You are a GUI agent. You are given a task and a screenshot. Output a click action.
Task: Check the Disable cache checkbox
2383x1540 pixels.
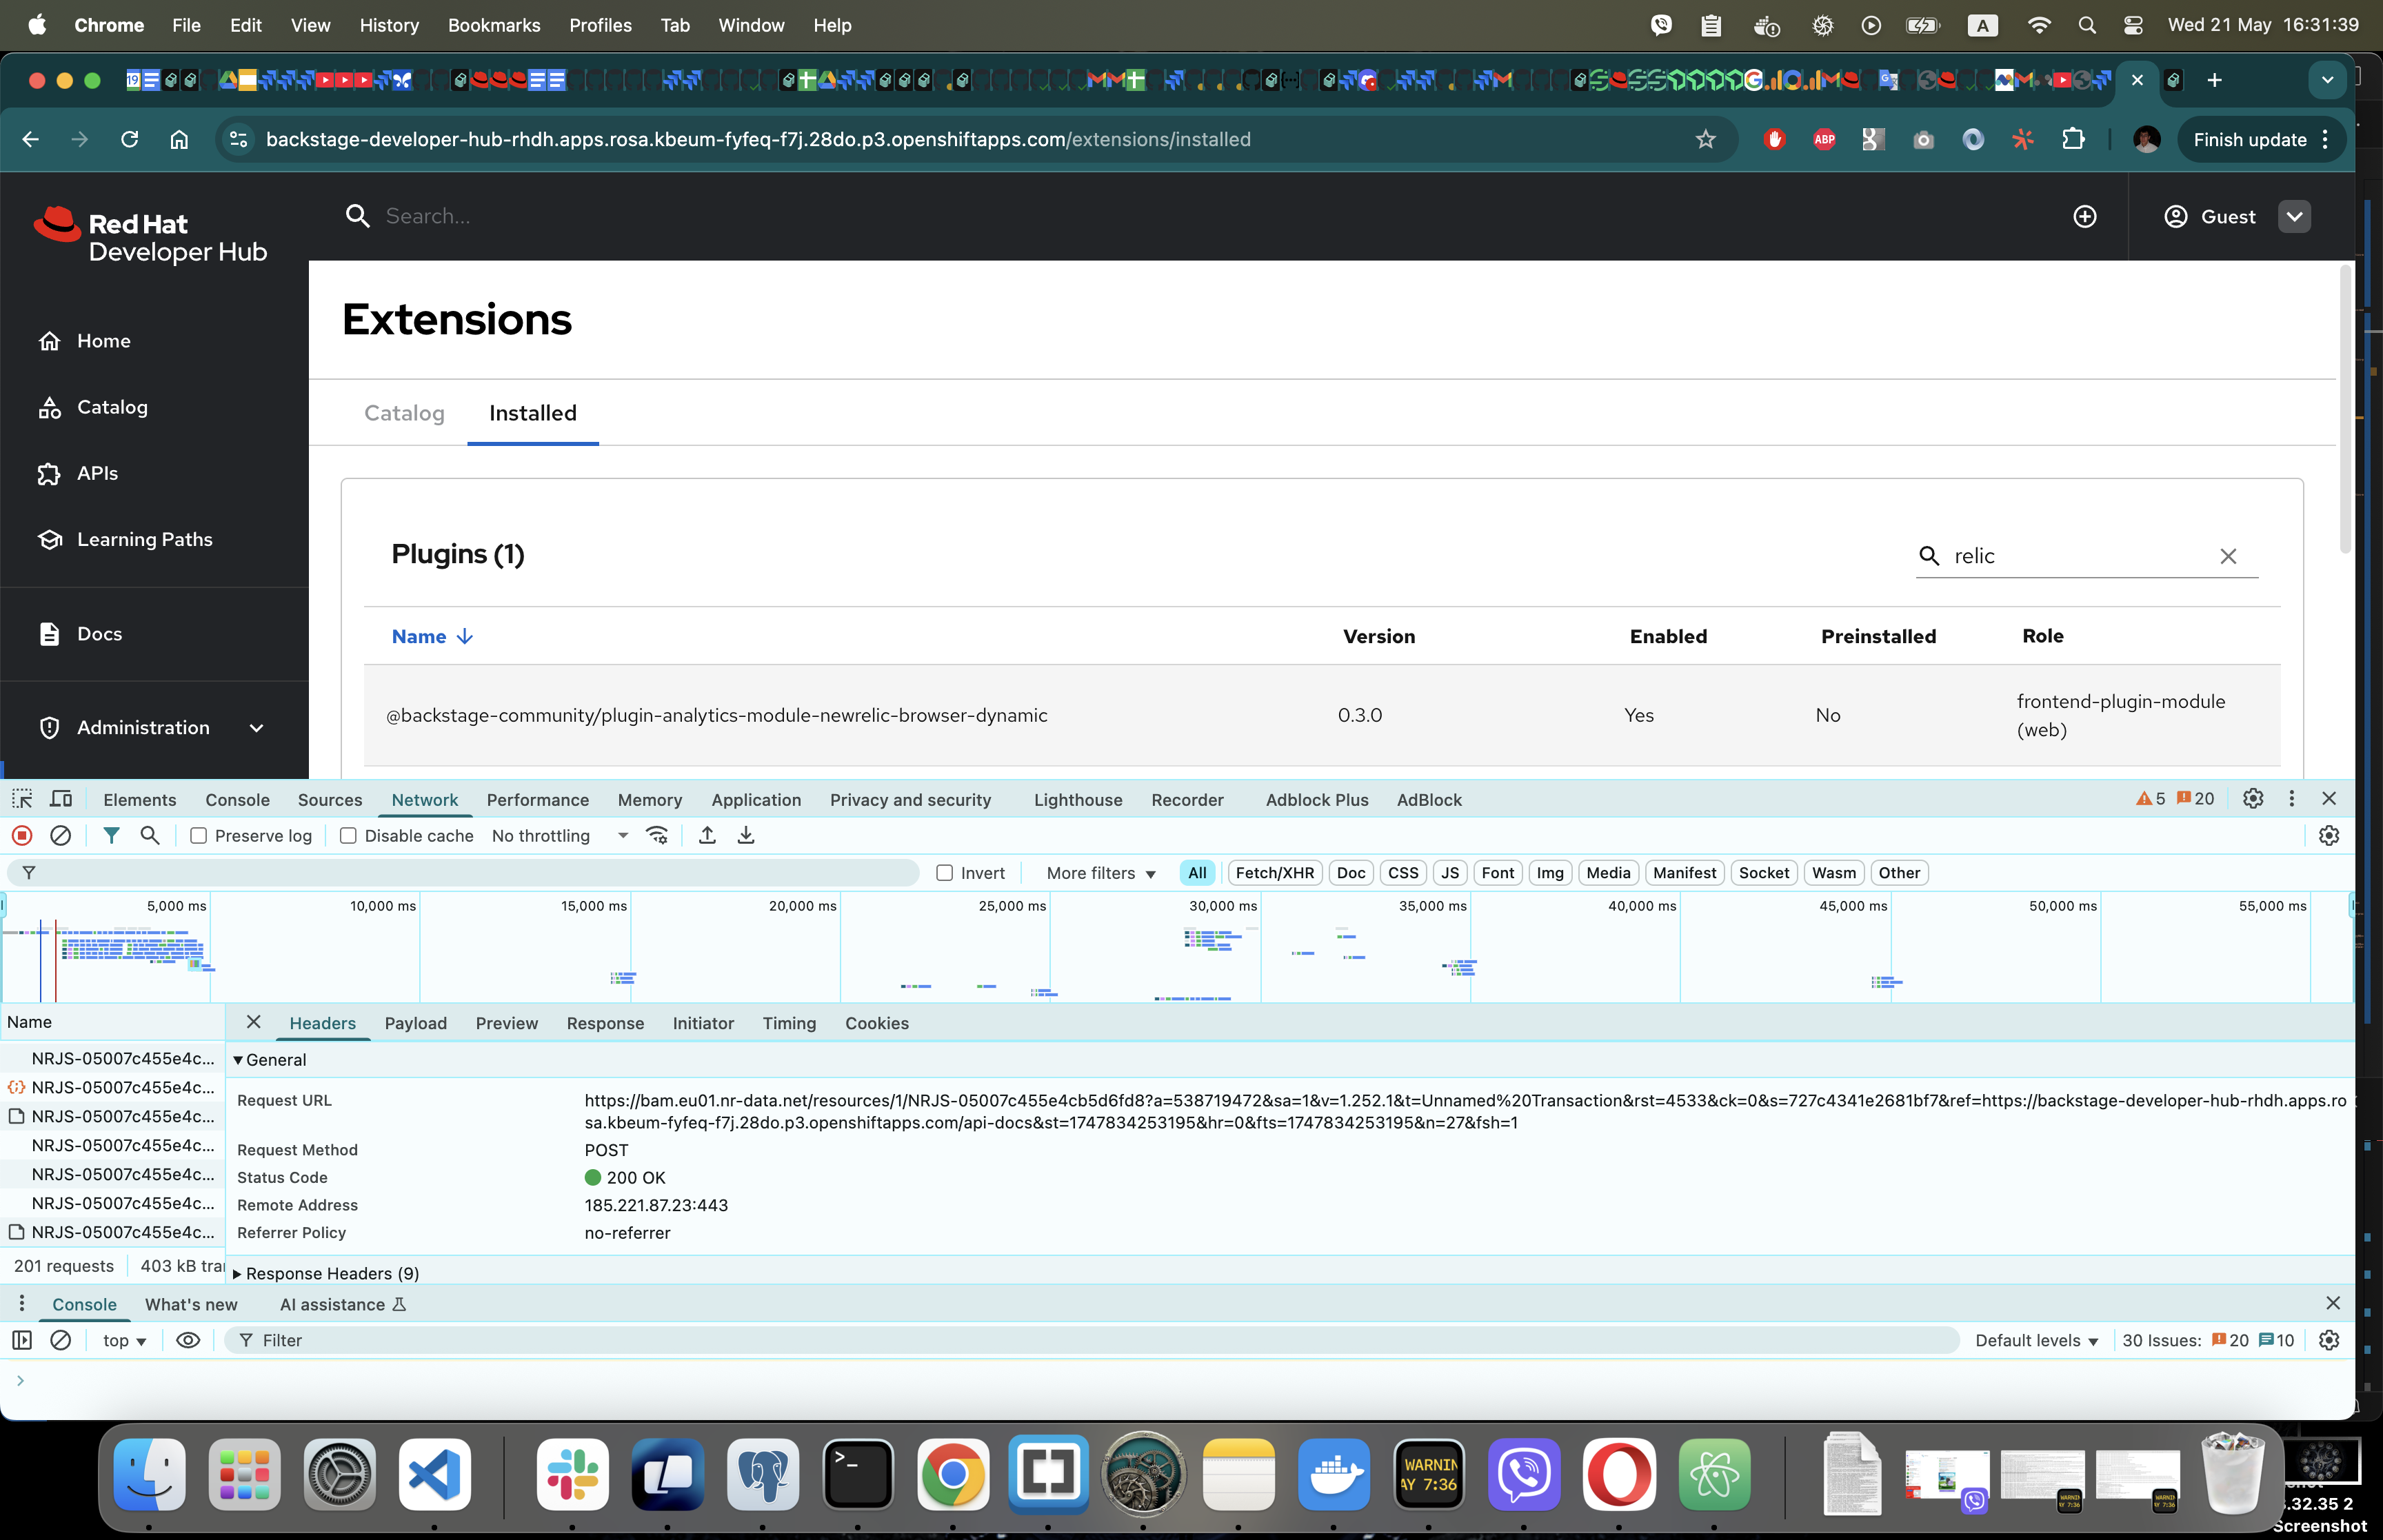click(x=348, y=836)
